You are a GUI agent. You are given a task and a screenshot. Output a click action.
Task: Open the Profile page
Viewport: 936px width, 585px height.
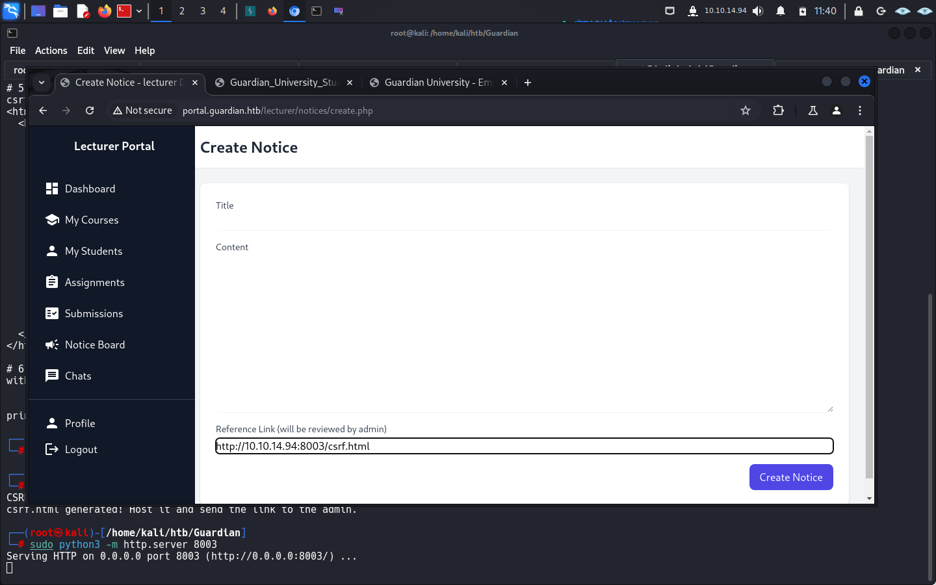pos(70,423)
